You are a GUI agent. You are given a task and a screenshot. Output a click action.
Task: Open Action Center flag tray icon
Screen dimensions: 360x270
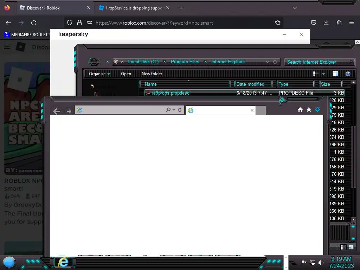[304, 262]
